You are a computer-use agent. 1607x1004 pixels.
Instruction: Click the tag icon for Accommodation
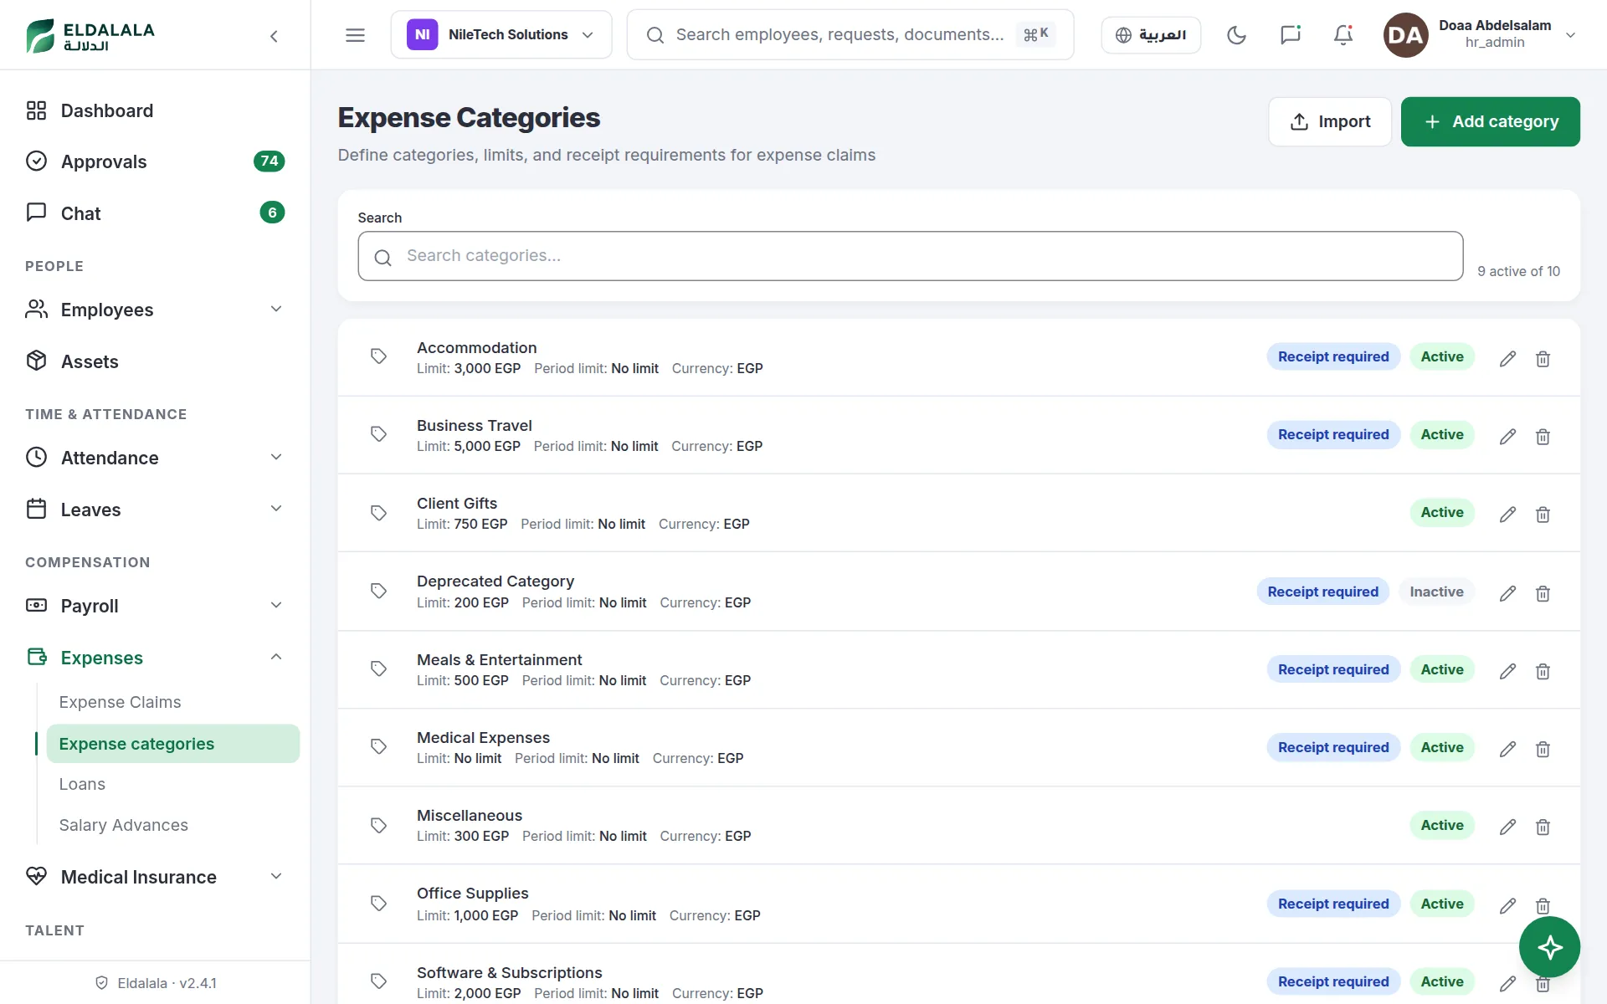point(378,356)
